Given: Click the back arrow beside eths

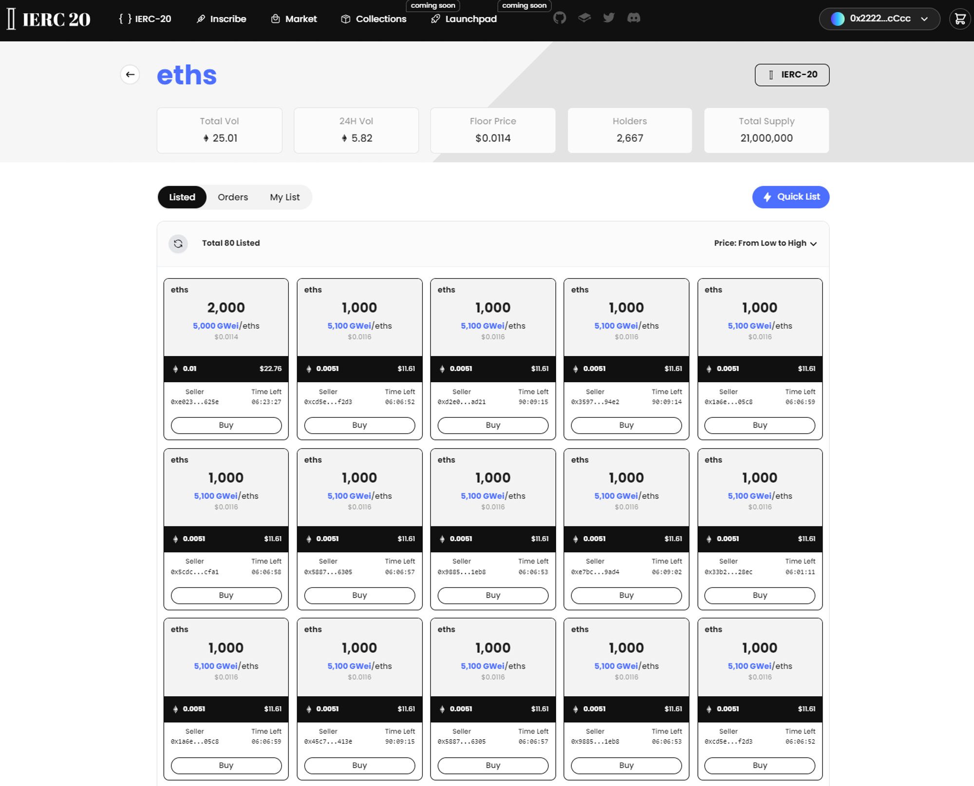Looking at the screenshot, I should tap(130, 75).
